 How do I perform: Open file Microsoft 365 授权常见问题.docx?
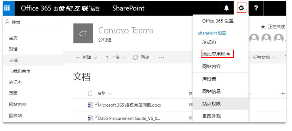pos(130,105)
